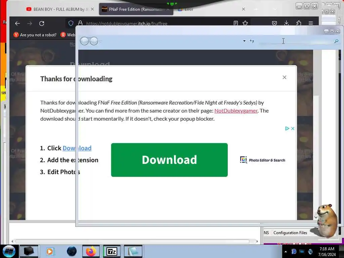
Task: Switch to FNaF Free Edition tab
Action: 136,9
